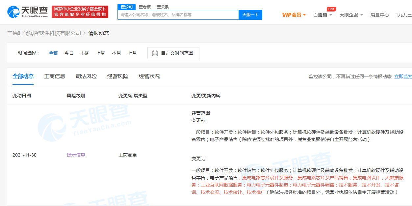Viewport: 412px width, 206px height.
Task: Open the 消息中心 link
Action: pyautogui.click(x=380, y=15)
